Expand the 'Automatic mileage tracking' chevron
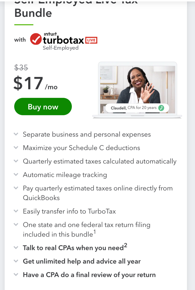 pos(16,174)
